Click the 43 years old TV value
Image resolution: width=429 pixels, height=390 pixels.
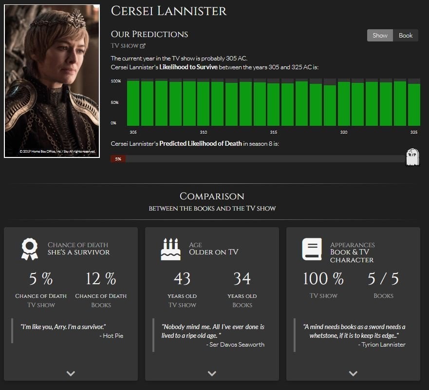click(182, 278)
